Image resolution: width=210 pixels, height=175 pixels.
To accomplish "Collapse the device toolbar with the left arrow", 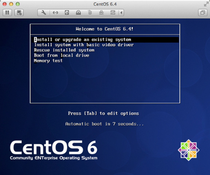I will coord(121,13).
